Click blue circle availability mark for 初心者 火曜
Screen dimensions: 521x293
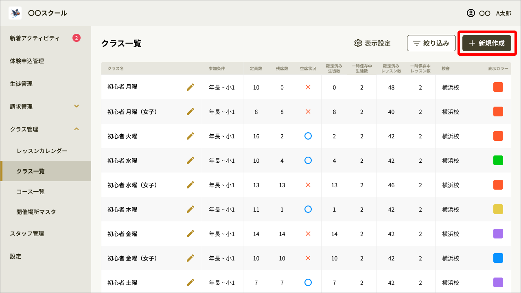[x=308, y=136]
